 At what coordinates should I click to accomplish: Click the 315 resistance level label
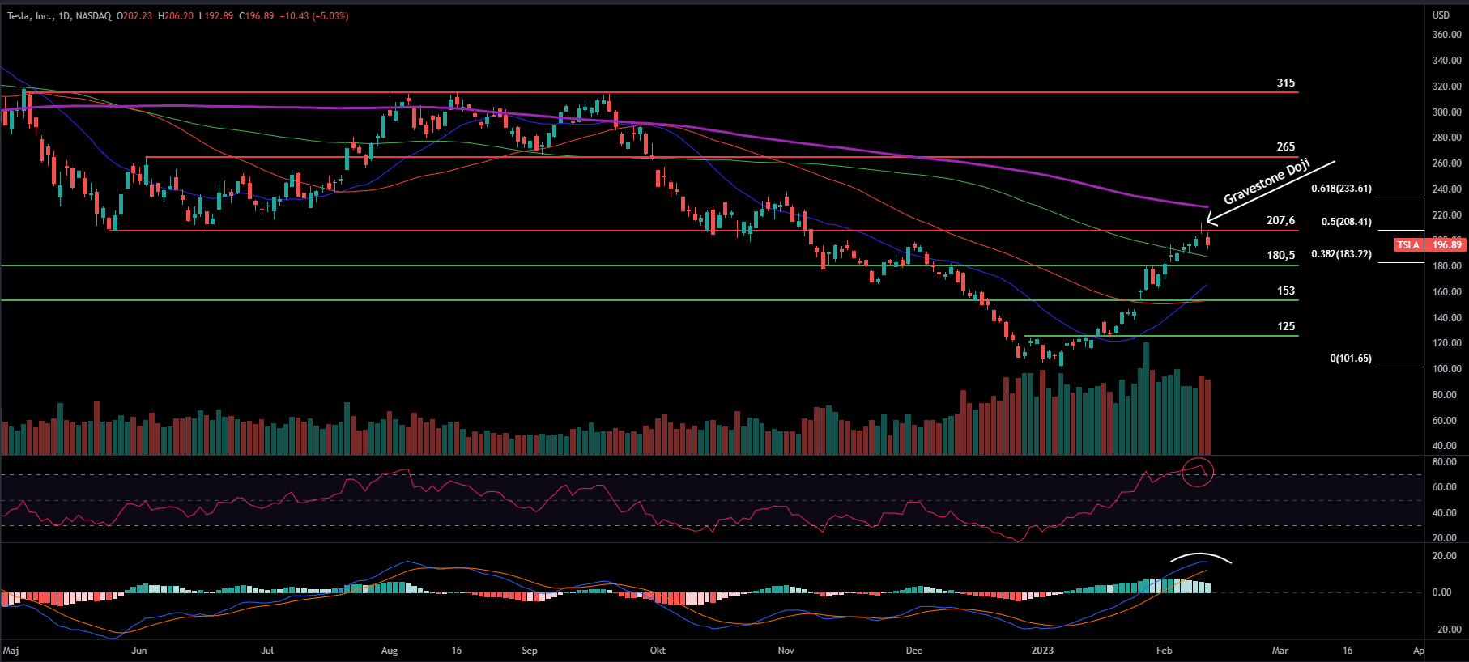pyautogui.click(x=1285, y=83)
